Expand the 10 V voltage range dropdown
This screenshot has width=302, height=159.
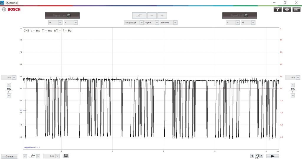(14, 77)
